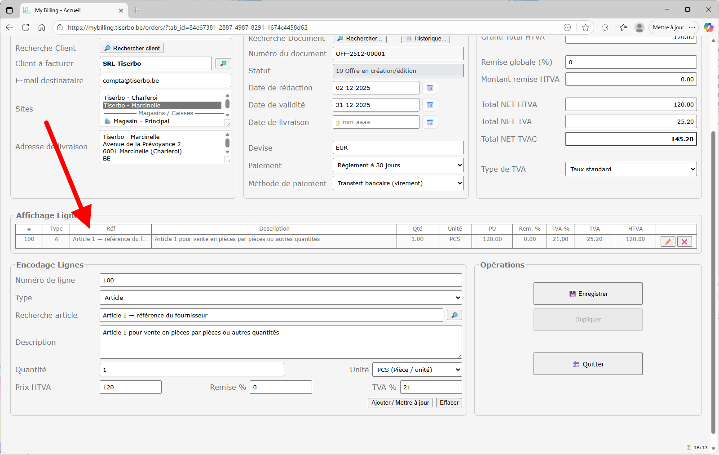Expand the Paiement dropdown

(398, 165)
